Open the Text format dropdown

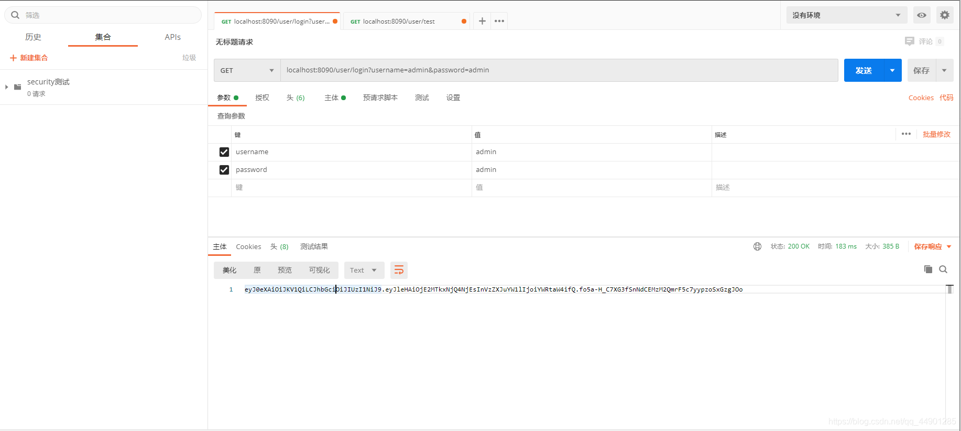(364, 270)
